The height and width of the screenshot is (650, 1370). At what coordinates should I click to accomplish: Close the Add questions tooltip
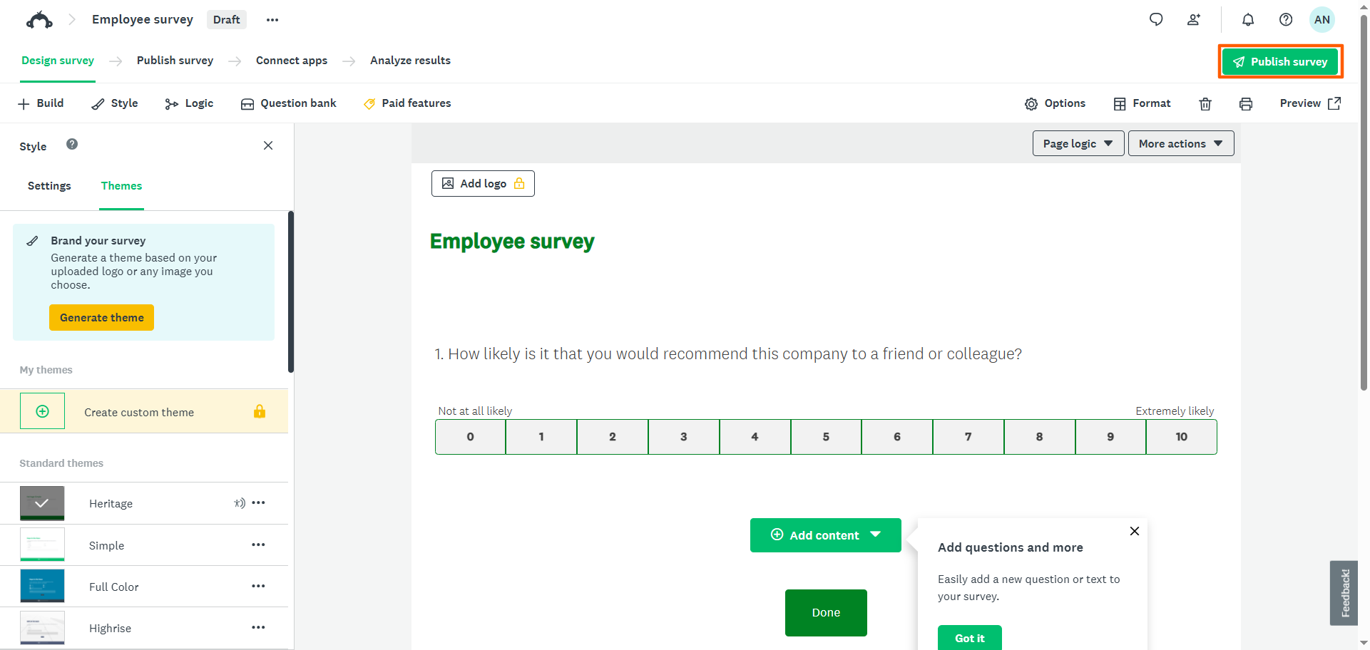1135,531
